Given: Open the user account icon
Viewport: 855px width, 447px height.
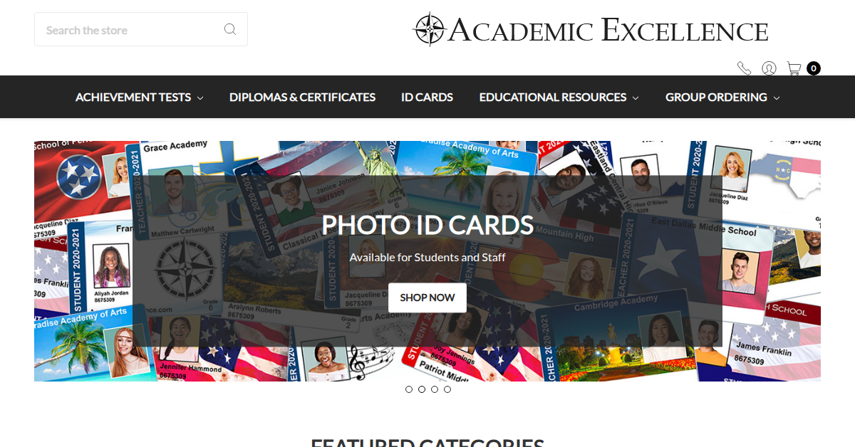Looking at the screenshot, I should 769,68.
